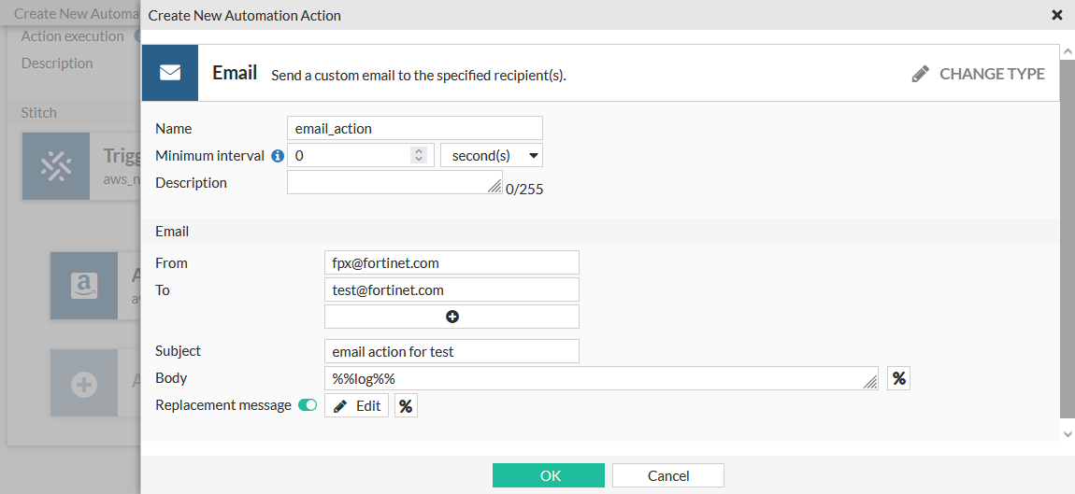Click the Minimum interval info icon

pos(278,156)
